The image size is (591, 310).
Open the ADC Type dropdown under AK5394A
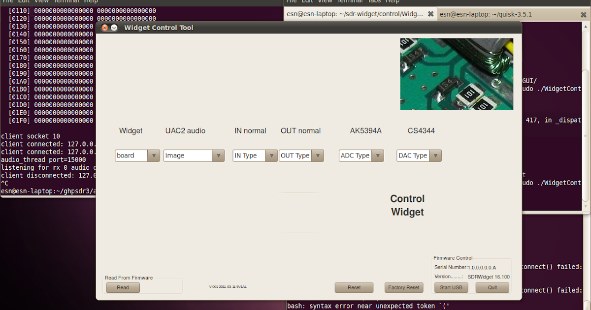[x=361, y=155]
